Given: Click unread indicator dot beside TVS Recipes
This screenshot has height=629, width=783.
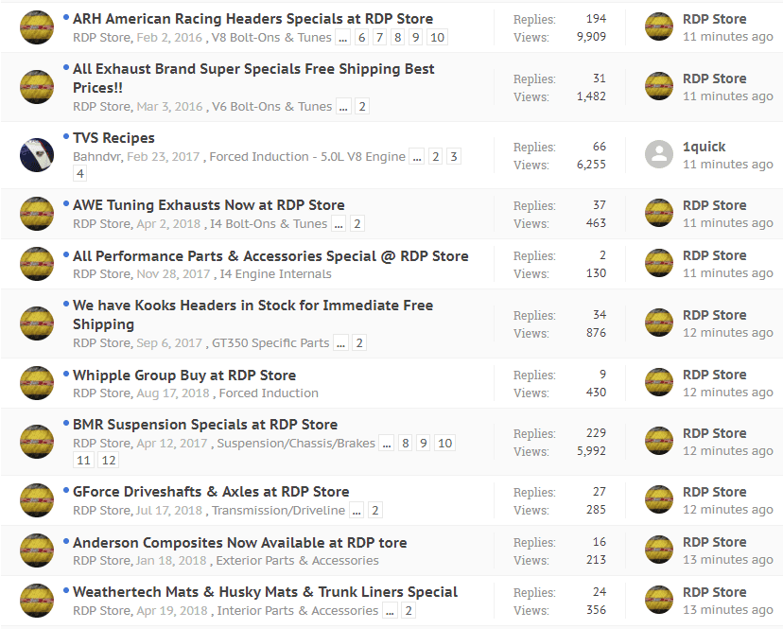Looking at the screenshot, I should 66,136.
